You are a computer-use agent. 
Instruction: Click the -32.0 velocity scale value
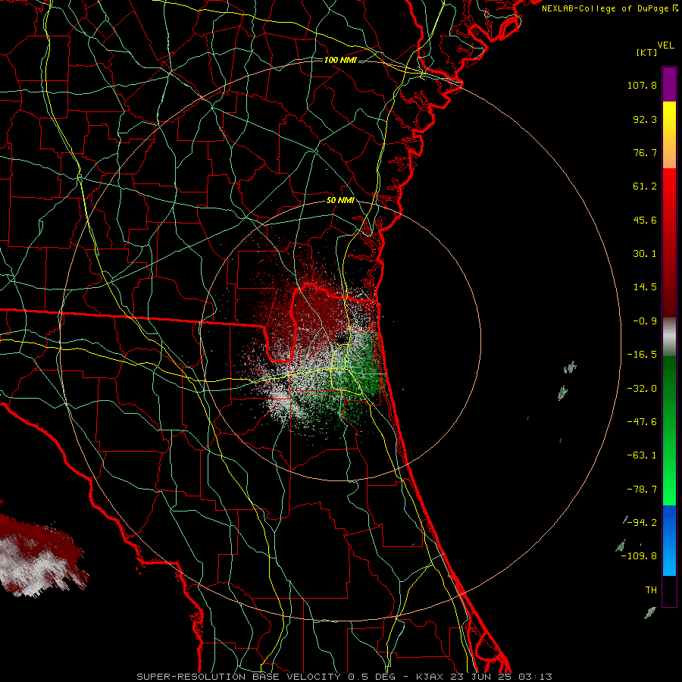pyautogui.click(x=642, y=389)
